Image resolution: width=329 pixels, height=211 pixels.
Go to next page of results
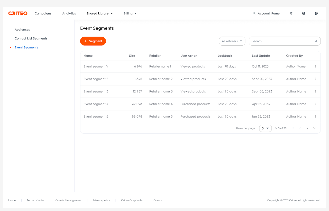coord(307,128)
